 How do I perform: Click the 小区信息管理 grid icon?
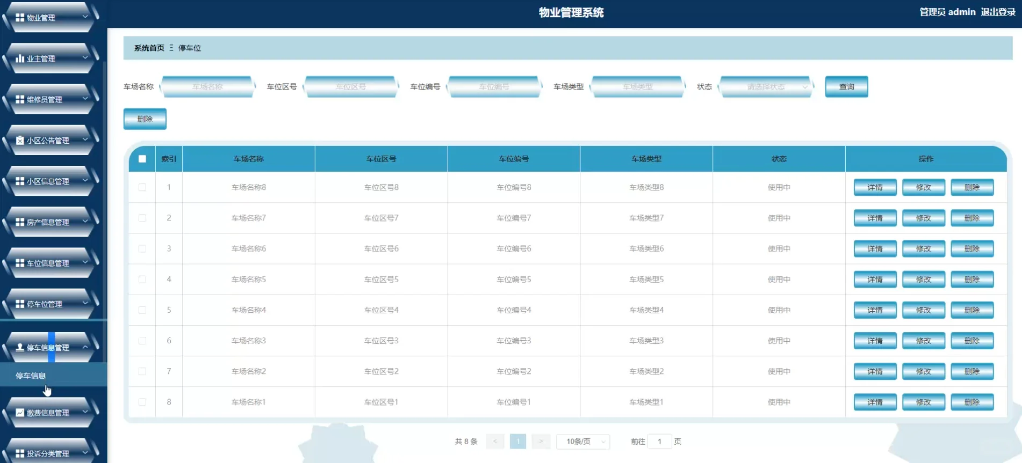20,181
